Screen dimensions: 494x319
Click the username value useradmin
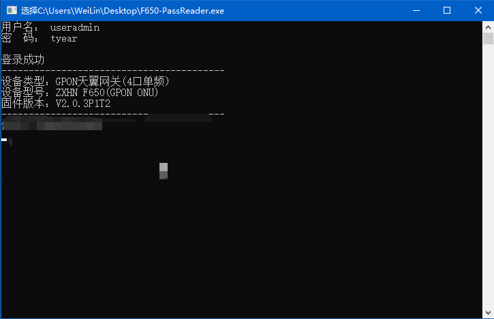(x=75, y=28)
